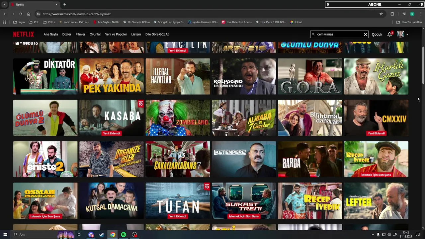This screenshot has height=239, width=425.
Task: Click the search magnifier icon in Netflix
Action: coord(313,34)
